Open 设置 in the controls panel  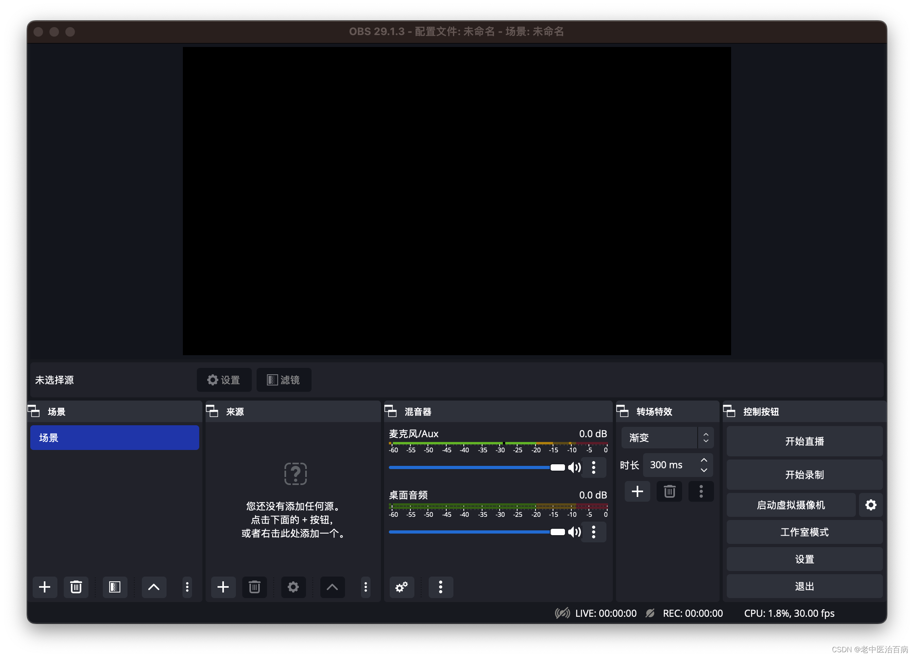804,559
